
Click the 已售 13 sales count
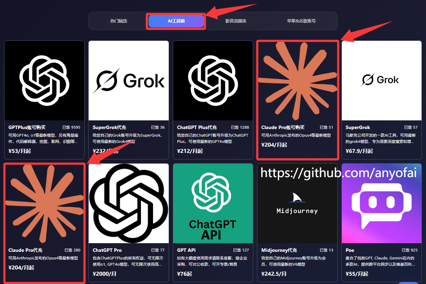click(326, 250)
